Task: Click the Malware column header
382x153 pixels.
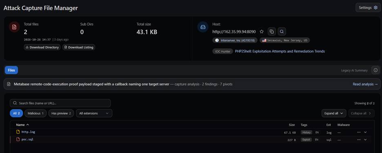Action: coord(344,125)
